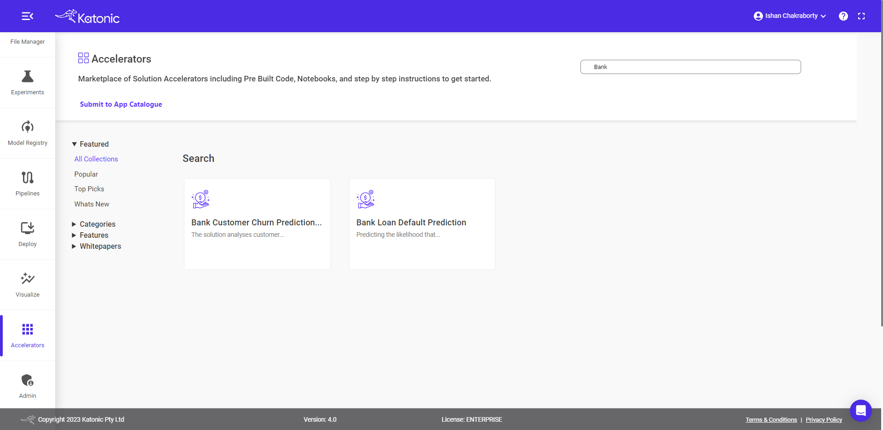Click the help question mark icon
Viewport: 883px width, 430px height.
click(x=843, y=16)
